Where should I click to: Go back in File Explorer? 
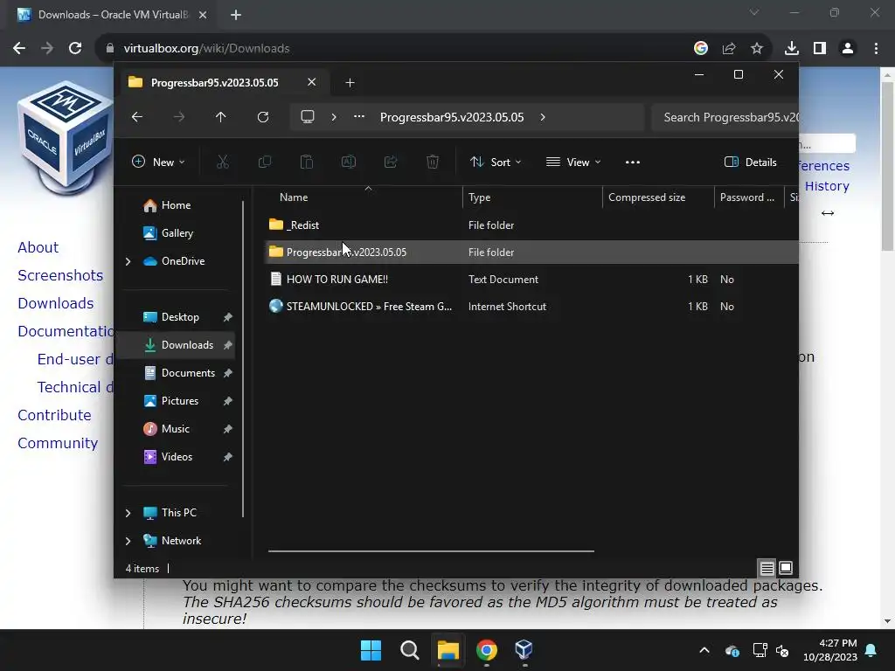click(137, 117)
